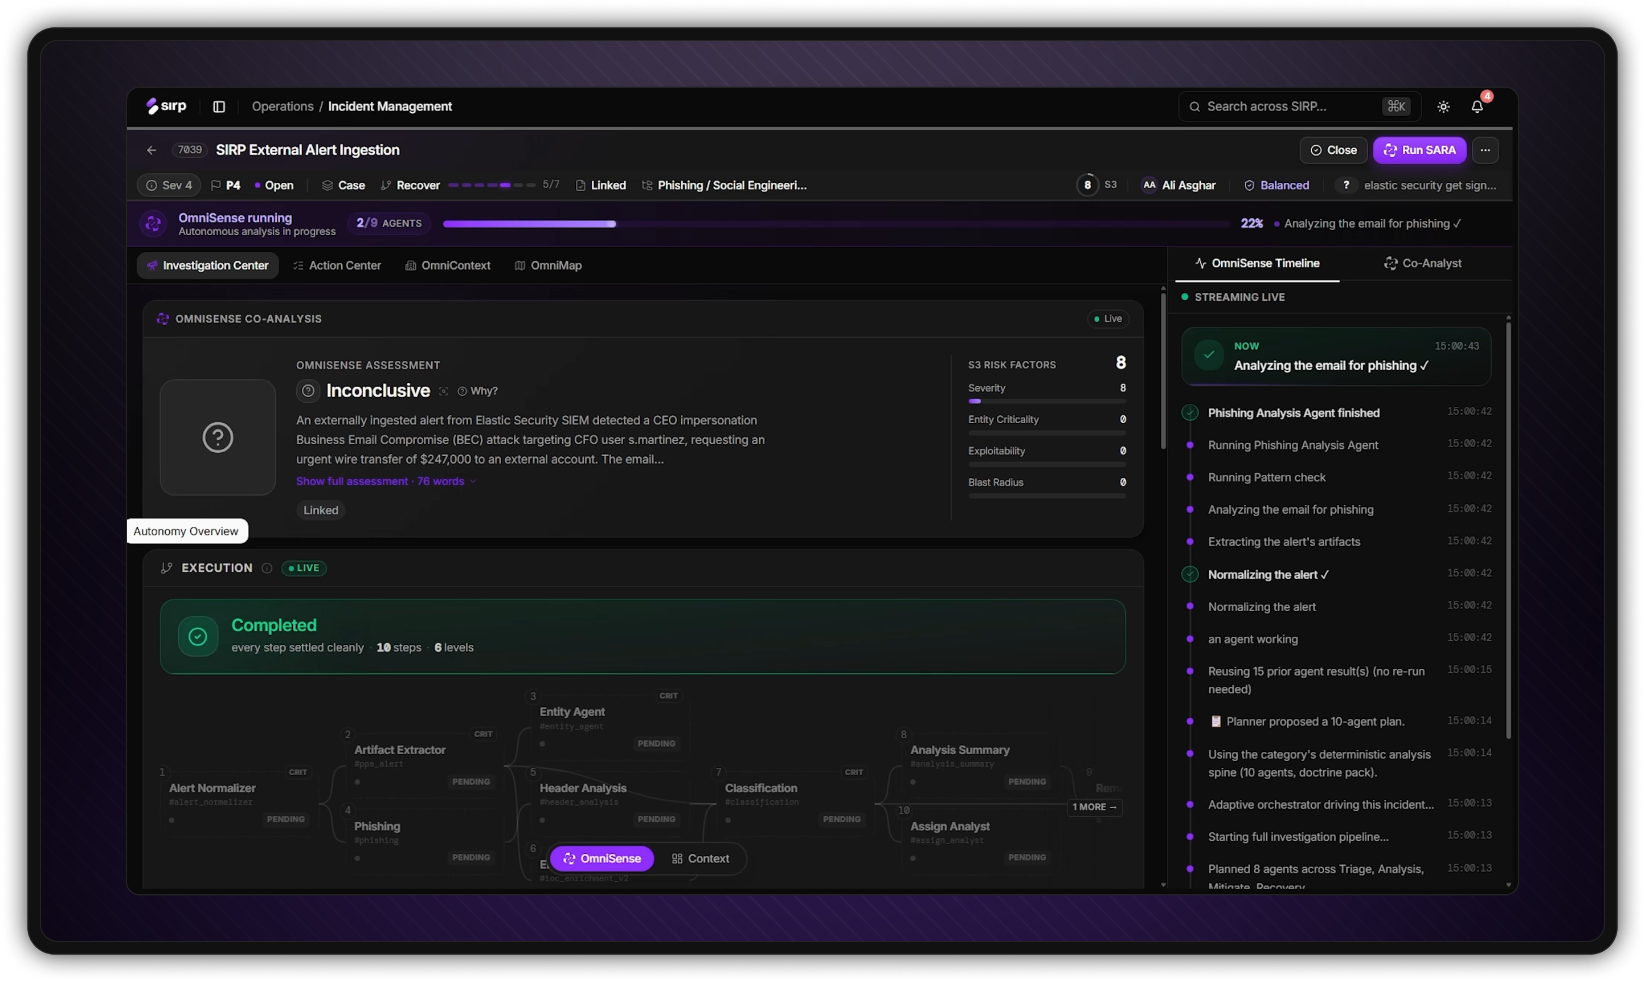This screenshot has height=982, width=1645.
Task: Click the Execution info icon
Action: (267, 568)
